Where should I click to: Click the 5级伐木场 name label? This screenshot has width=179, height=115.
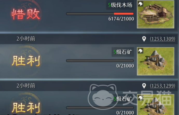pos(120,5)
